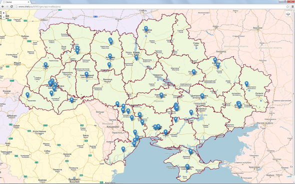Select the map marker near Kyiv
295x184 pixels.
click(x=136, y=57)
